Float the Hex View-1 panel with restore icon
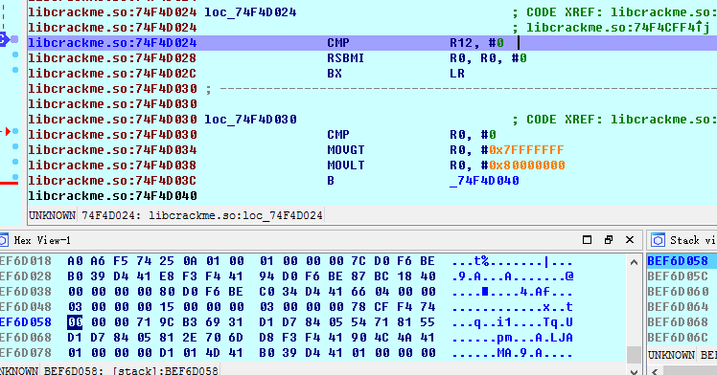 (608, 240)
